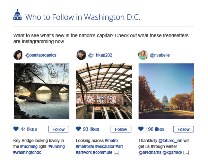Open the #metrolife hashtag link
The height and width of the screenshot is (168, 208).
pyautogui.click(x=85, y=146)
